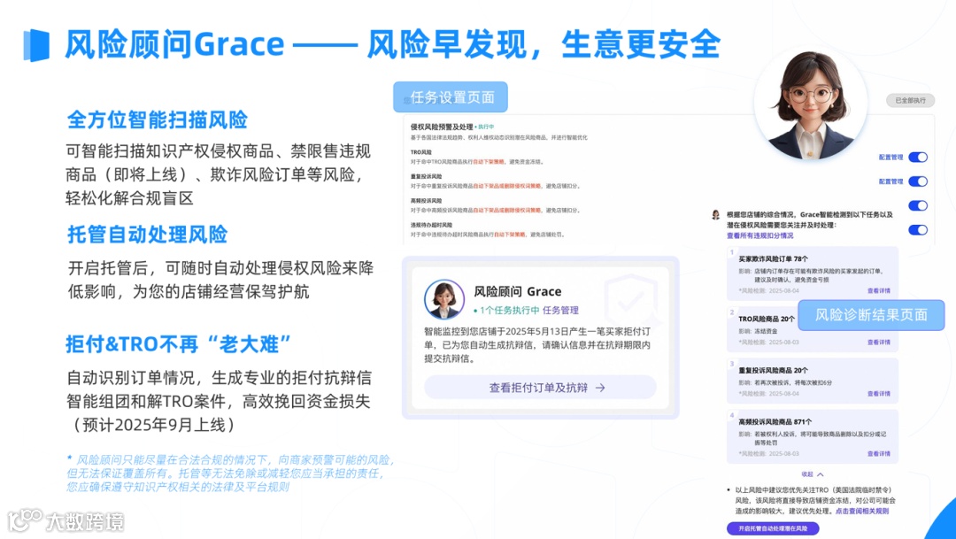
Task: Click small Grace avatar beside diagnosis message
Action: point(716,214)
